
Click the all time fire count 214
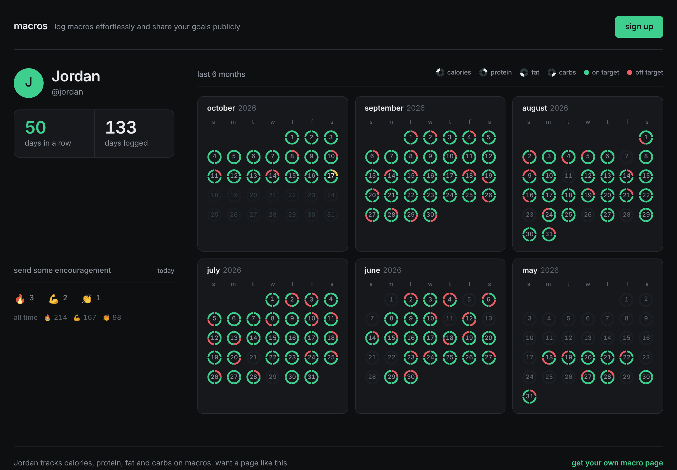[56, 318]
